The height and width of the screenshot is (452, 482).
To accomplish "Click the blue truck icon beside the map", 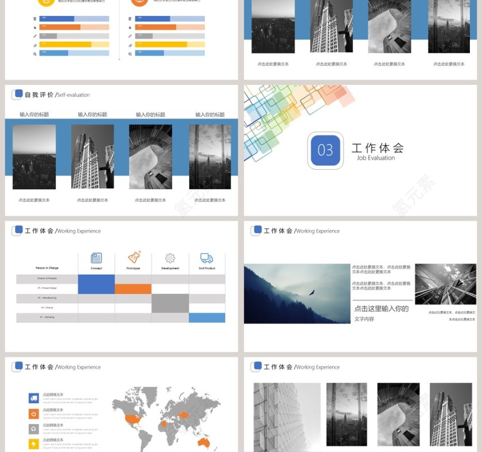I will [x=34, y=398].
